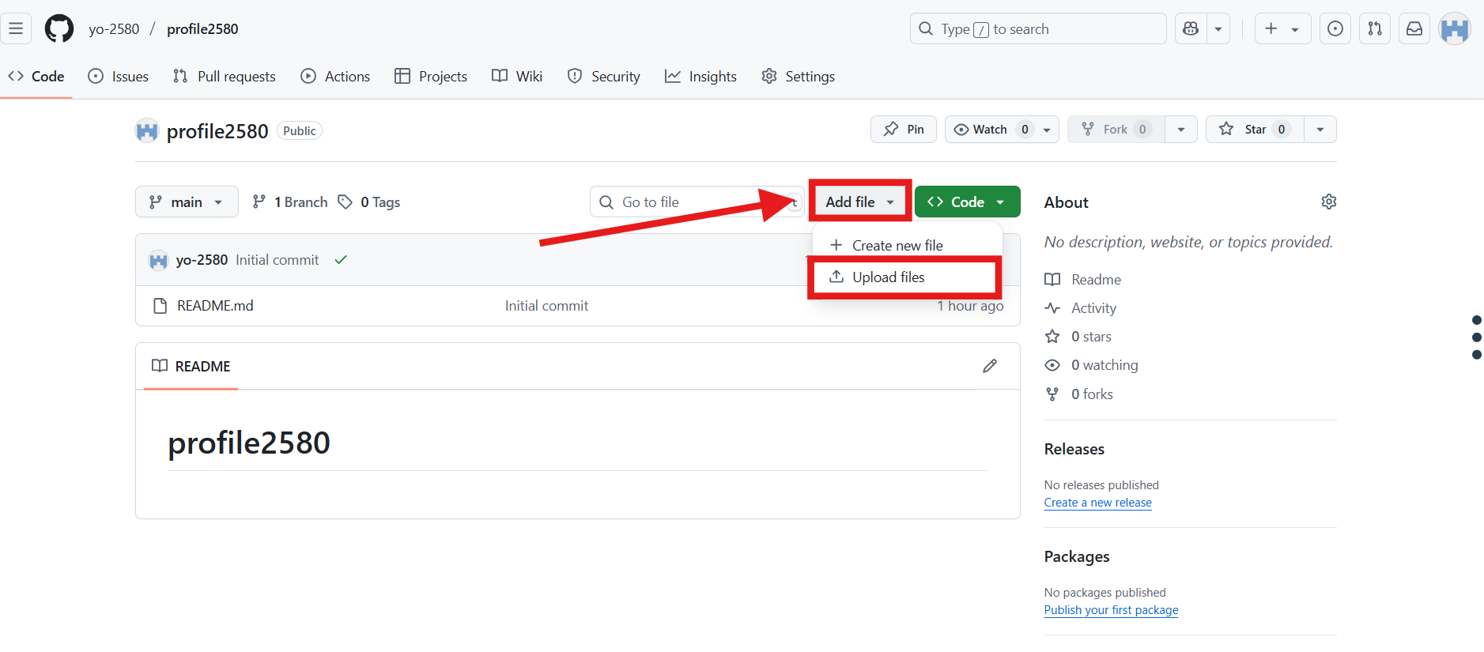Edit the README with the pencil icon
This screenshot has width=1484, height=652.
pos(990,366)
